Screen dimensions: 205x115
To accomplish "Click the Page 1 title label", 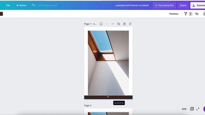I will point(90,24).
